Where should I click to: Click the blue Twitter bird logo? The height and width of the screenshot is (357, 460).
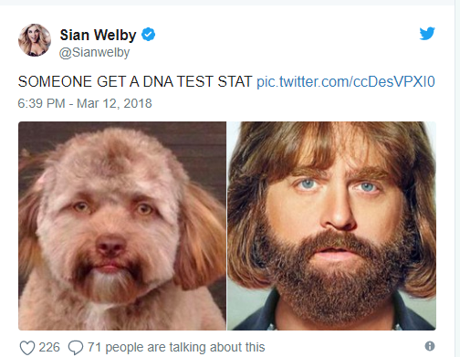tap(427, 34)
